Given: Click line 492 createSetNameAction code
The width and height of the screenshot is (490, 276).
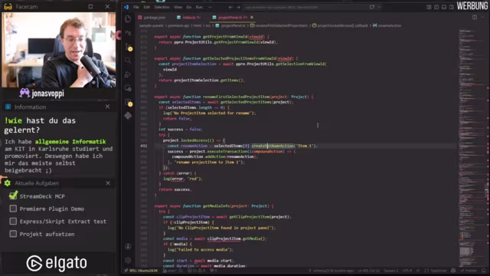Looking at the screenshot, I should 273,146.
